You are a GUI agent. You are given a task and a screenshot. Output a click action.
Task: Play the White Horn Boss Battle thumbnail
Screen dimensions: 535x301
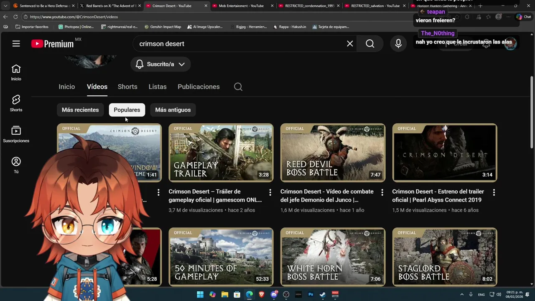point(333,257)
